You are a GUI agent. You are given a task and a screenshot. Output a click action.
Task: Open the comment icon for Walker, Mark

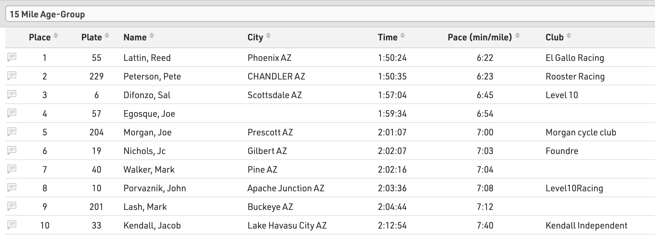coord(12,169)
